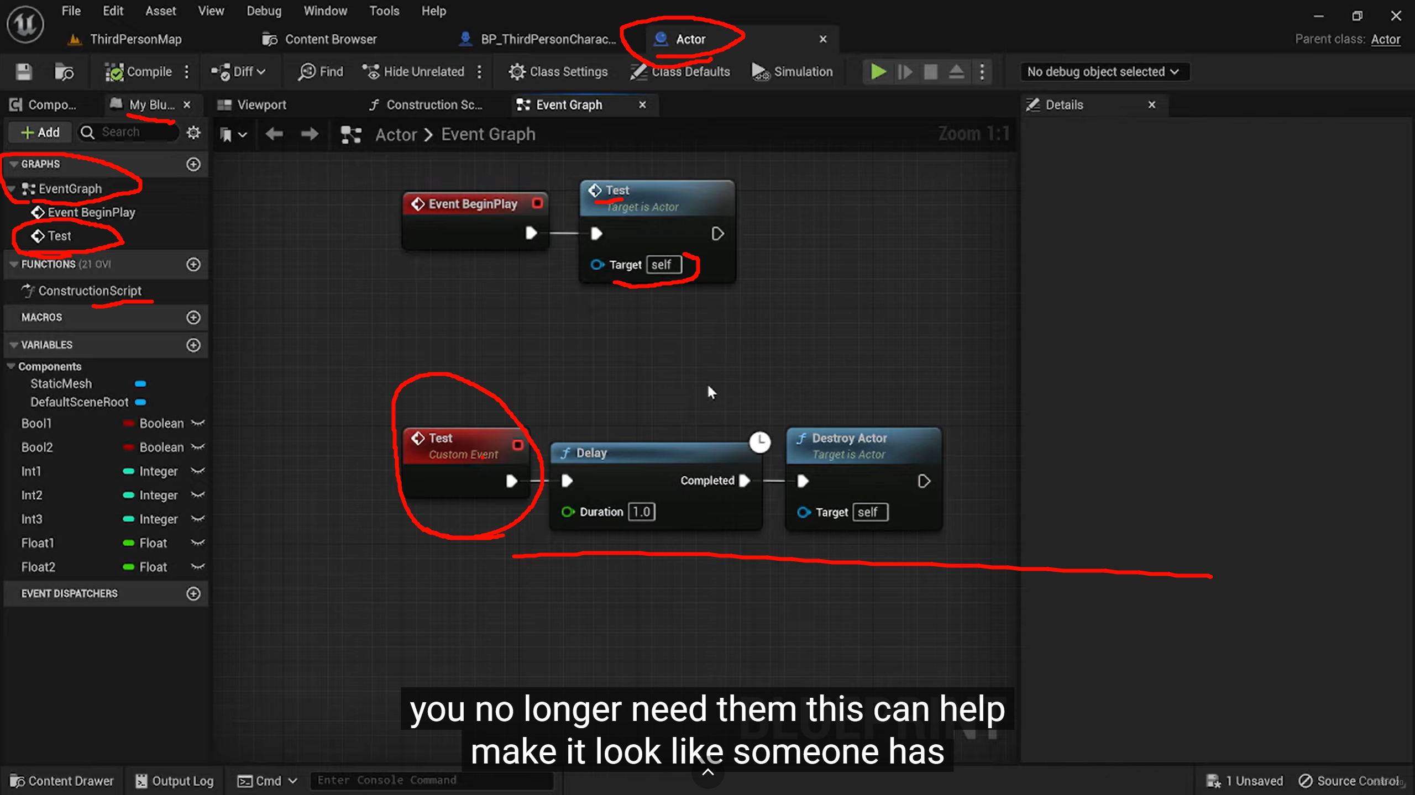This screenshot has width=1415, height=795.
Task: Click Browse to asset icon
Action: (x=64, y=72)
